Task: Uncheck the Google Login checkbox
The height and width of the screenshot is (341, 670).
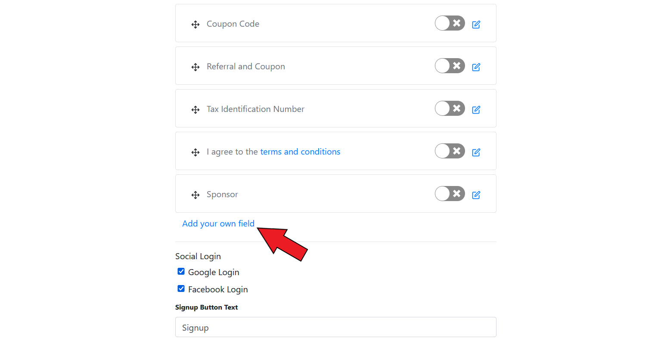Action: click(181, 272)
